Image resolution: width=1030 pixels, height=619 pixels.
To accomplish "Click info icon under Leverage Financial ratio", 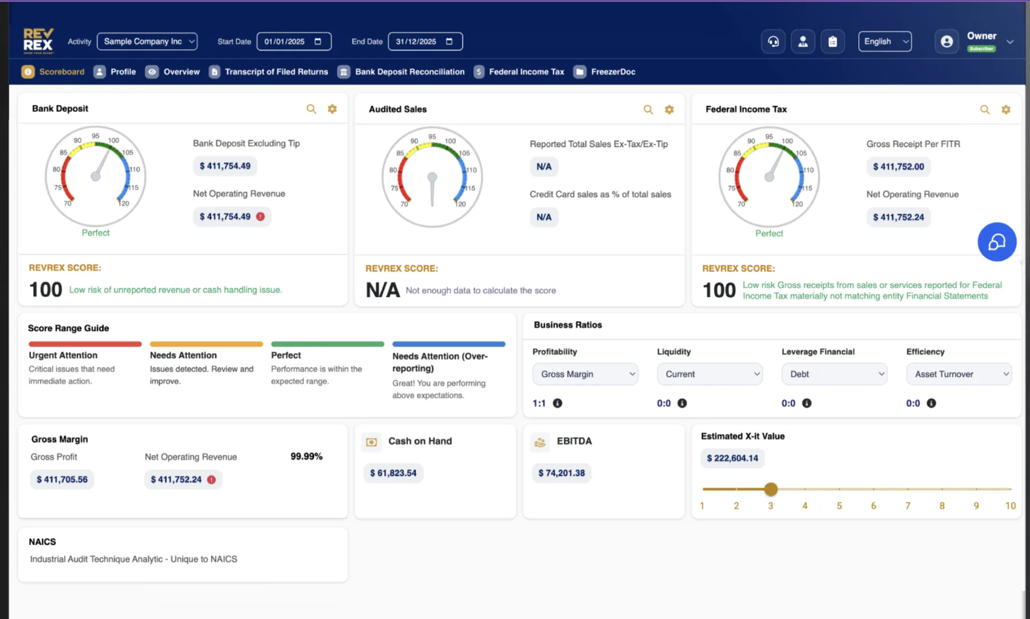I will coord(807,403).
